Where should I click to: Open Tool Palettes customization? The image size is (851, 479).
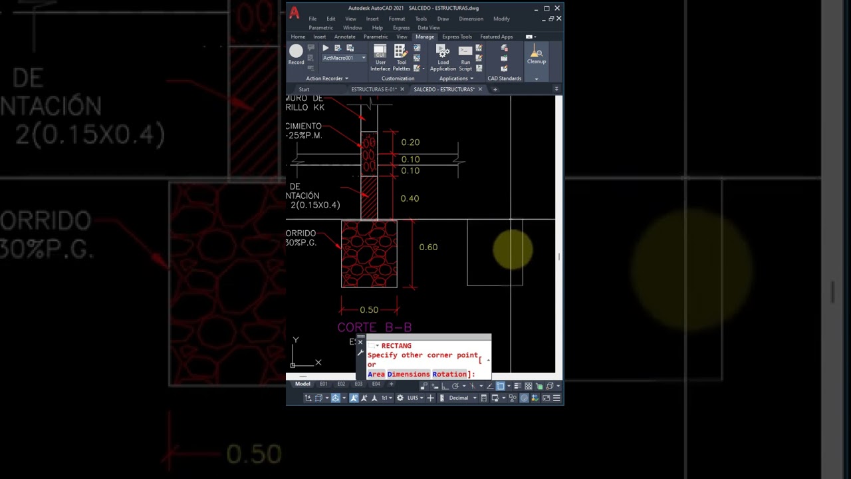402,58
